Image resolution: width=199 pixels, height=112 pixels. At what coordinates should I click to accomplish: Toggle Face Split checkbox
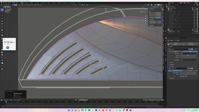pyautogui.click(x=15, y=95)
